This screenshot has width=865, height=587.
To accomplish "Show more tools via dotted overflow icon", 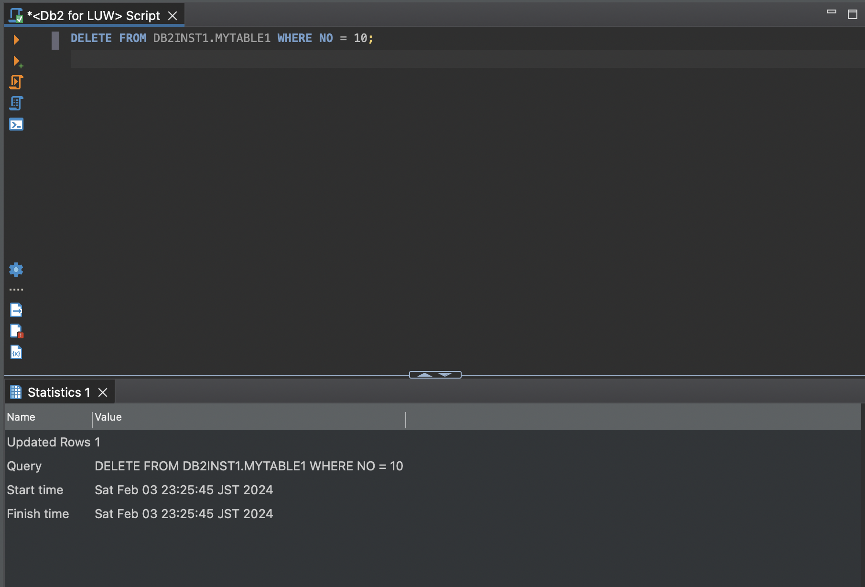I will [16, 290].
